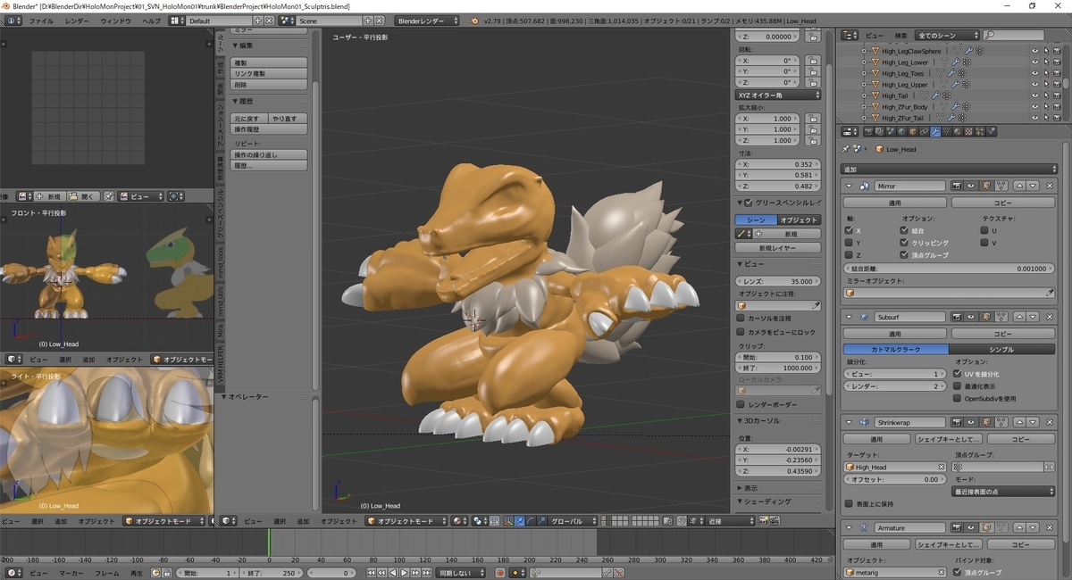Apply the Mirror modifier with 適用
This screenshot has width=1072, height=580.
(894, 203)
